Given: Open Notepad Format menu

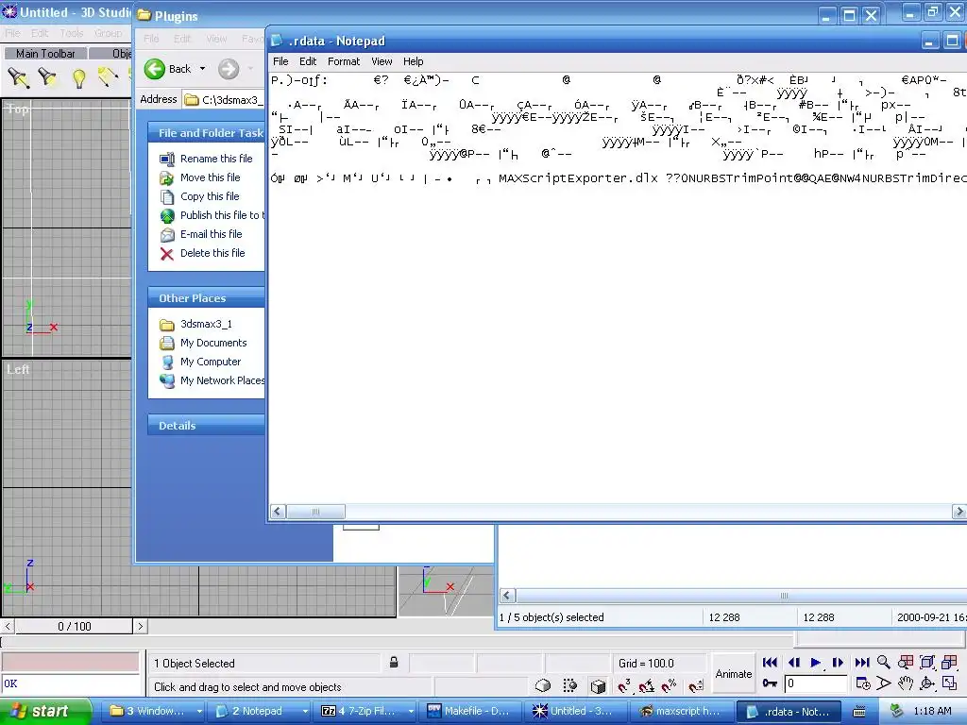Looking at the screenshot, I should click(x=344, y=61).
